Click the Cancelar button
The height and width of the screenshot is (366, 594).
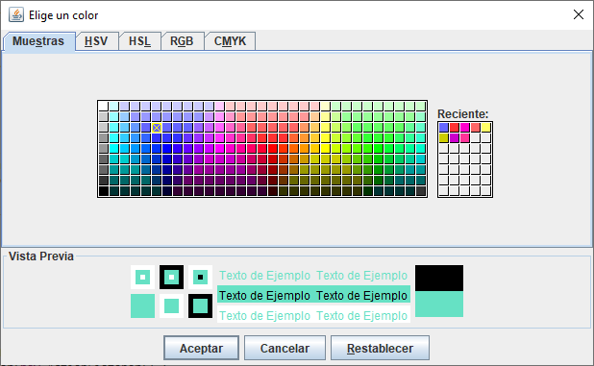click(x=285, y=348)
